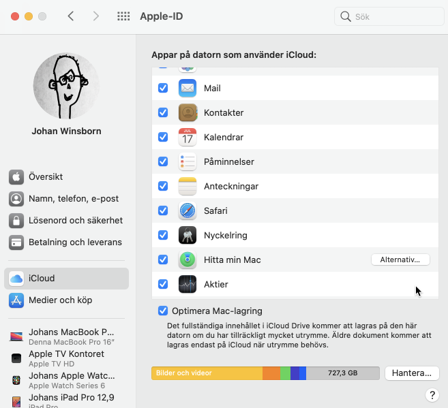Go back with the left arrow
448x408 pixels.
71,16
